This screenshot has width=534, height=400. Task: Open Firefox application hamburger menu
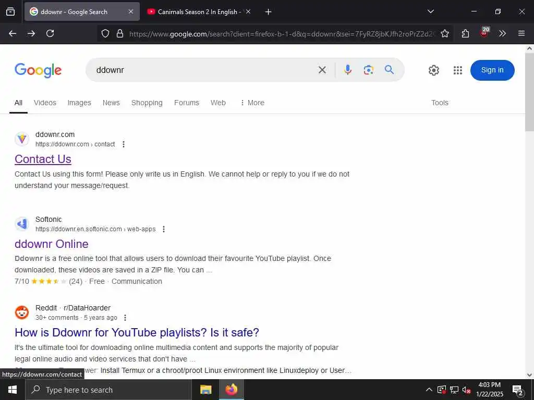pos(521,33)
